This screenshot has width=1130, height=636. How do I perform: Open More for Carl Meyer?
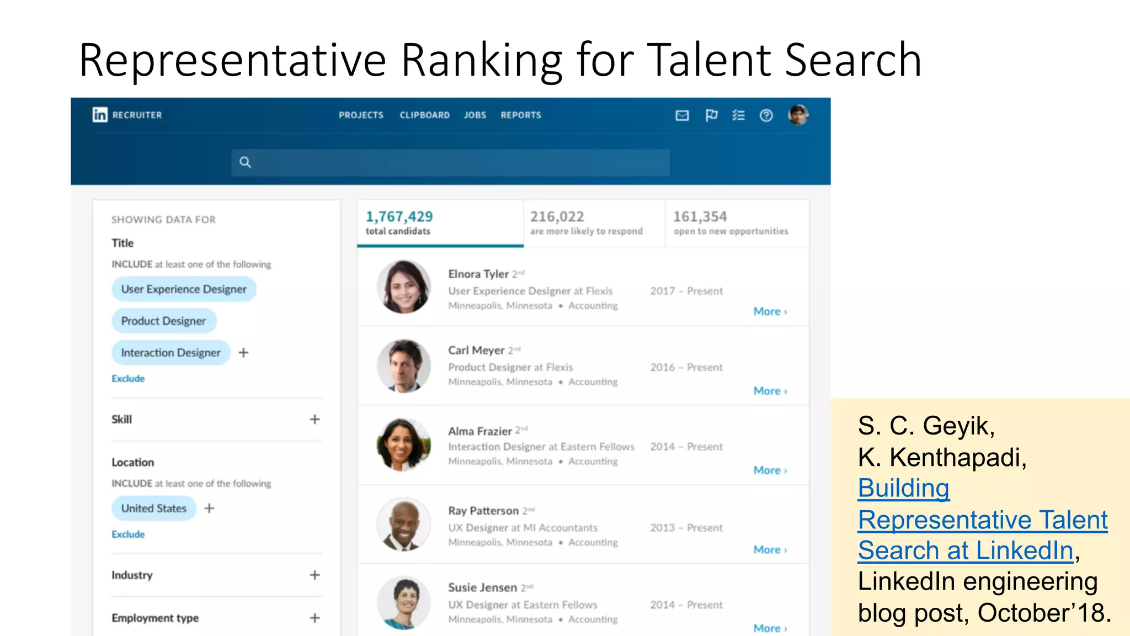pos(770,391)
